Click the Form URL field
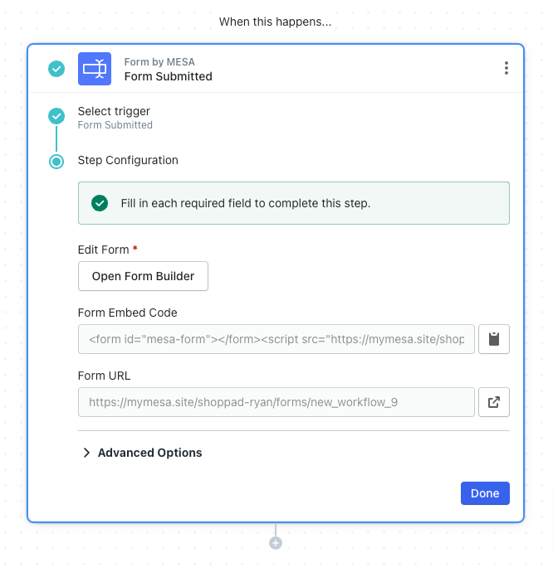The height and width of the screenshot is (572, 553). 276,402
